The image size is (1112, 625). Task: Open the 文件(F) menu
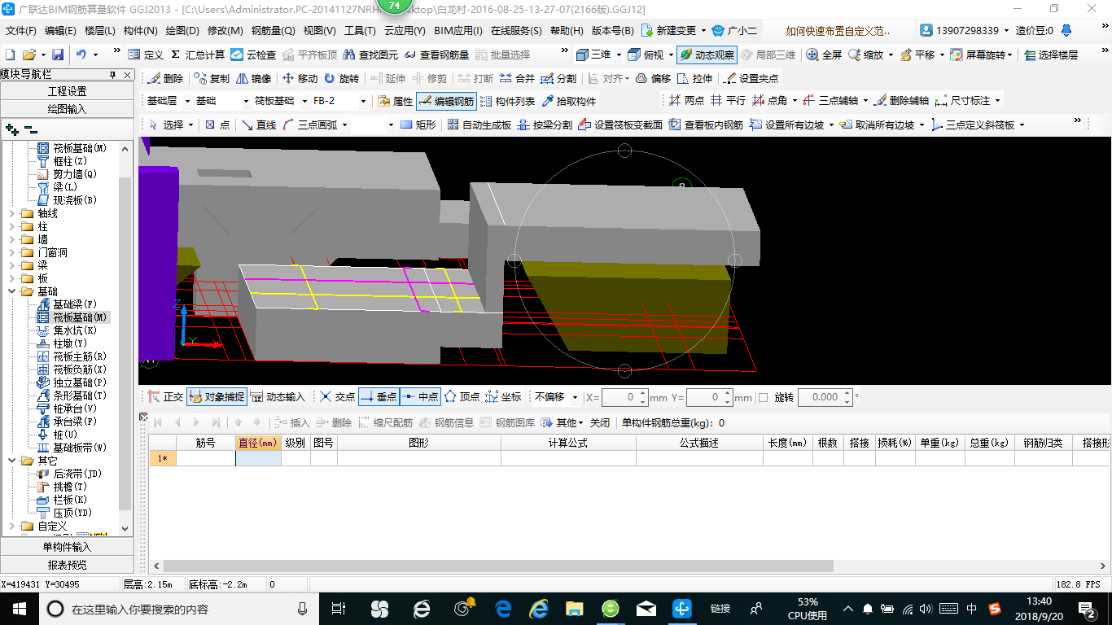click(x=21, y=31)
